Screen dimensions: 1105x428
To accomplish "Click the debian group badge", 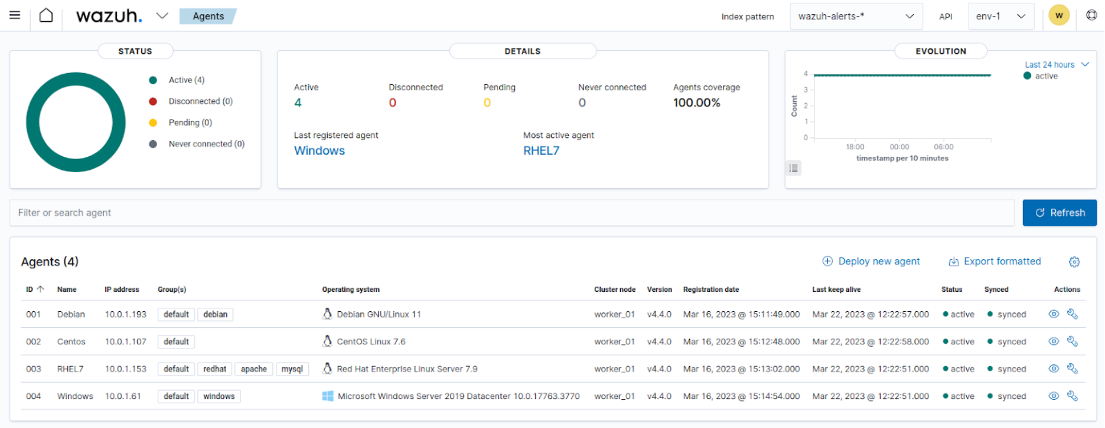I will pos(215,314).
